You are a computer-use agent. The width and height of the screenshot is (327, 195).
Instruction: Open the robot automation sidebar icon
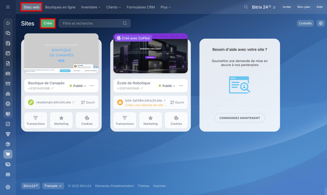pyautogui.click(x=8, y=174)
